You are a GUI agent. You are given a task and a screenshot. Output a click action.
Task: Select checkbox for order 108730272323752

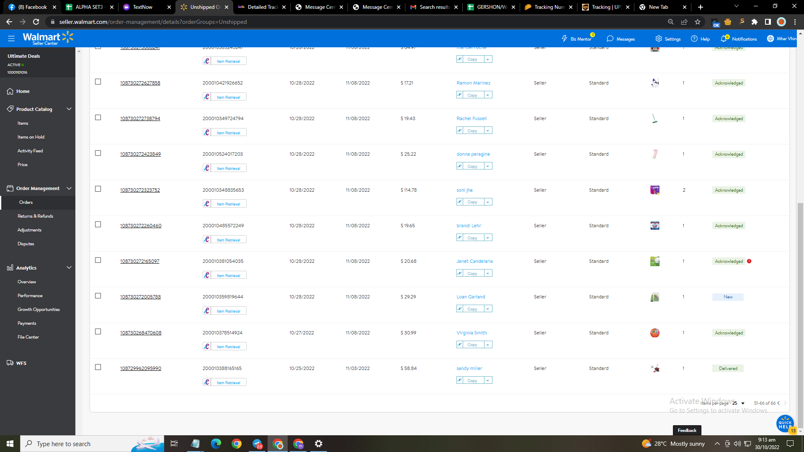(x=98, y=189)
